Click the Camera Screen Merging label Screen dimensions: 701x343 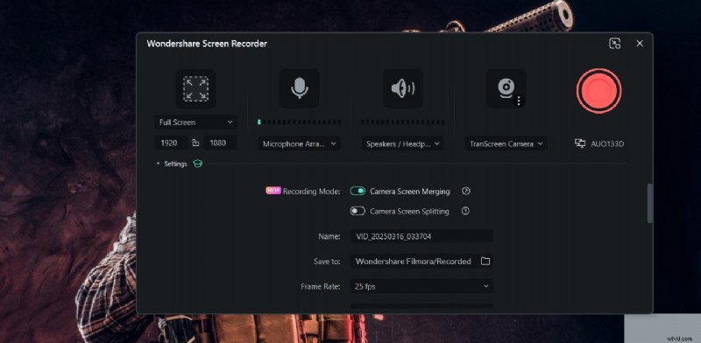tap(410, 191)
